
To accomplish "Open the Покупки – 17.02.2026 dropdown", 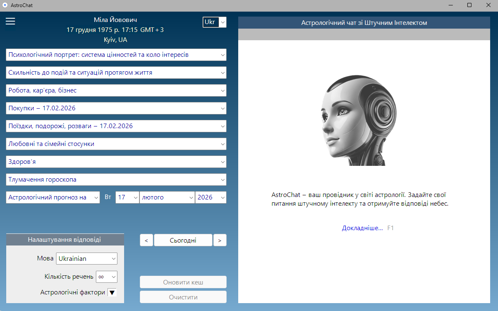I will (x=116, y=108).
